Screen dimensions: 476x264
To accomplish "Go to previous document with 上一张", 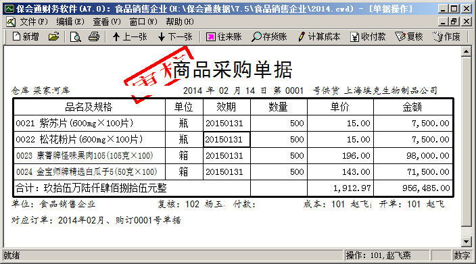I will pos(130,36).
